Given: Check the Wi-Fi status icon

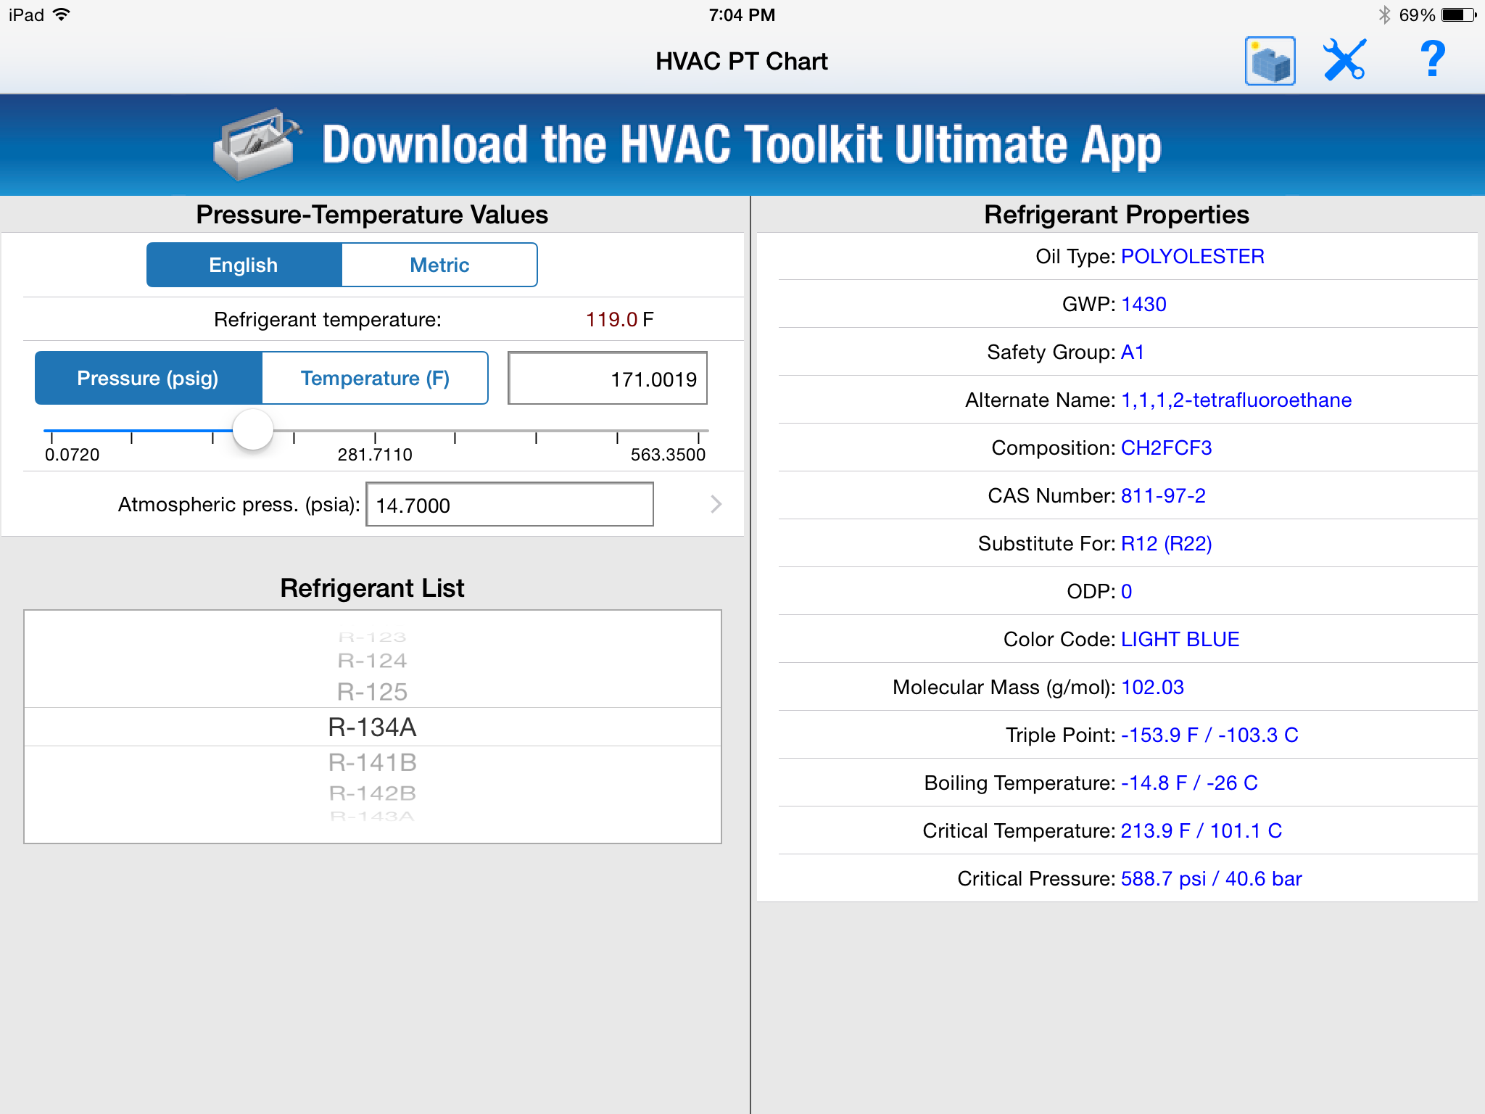Looking at the screenshot, I should (62, 15).
